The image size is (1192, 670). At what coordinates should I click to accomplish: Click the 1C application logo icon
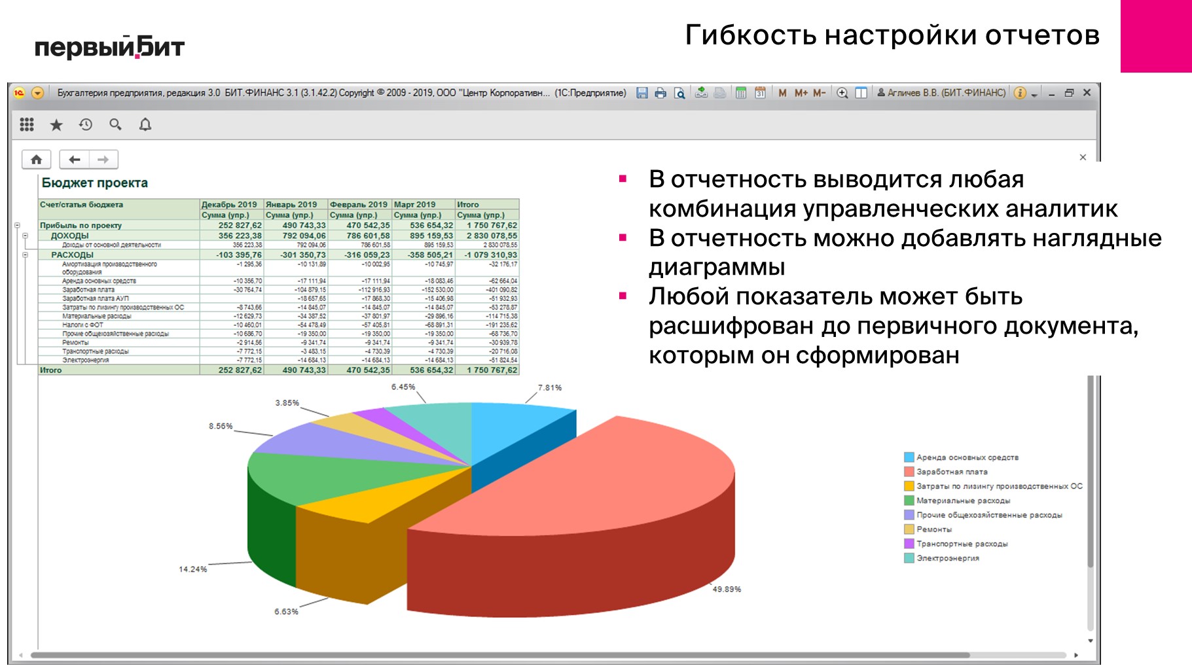pyautogui.click(x=19, y=93)
